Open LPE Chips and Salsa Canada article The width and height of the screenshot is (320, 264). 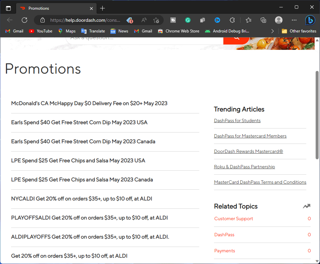pos(82,180)
